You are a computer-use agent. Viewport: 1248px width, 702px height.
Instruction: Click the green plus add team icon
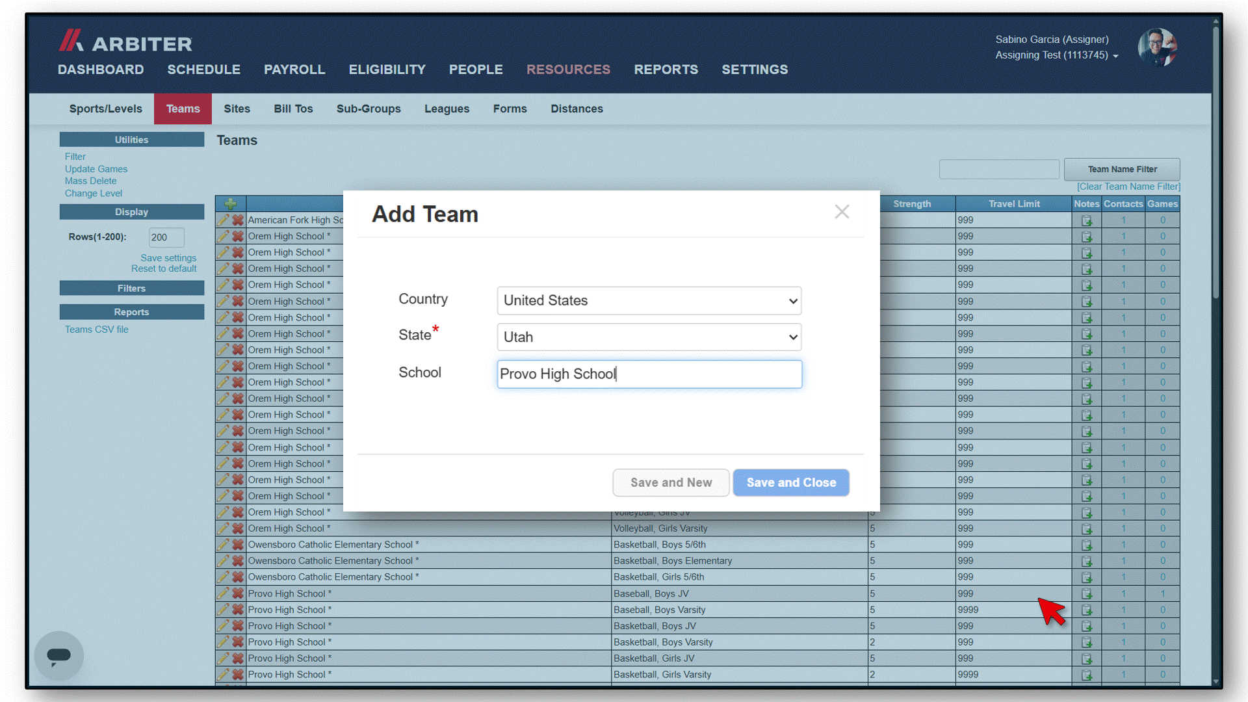tap(230, 203)
